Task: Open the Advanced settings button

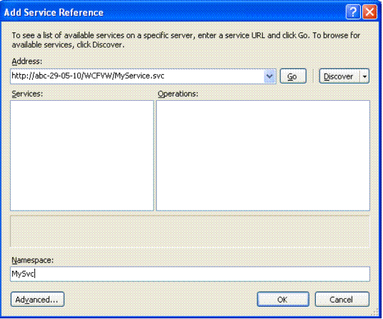Action: point(37,299)
